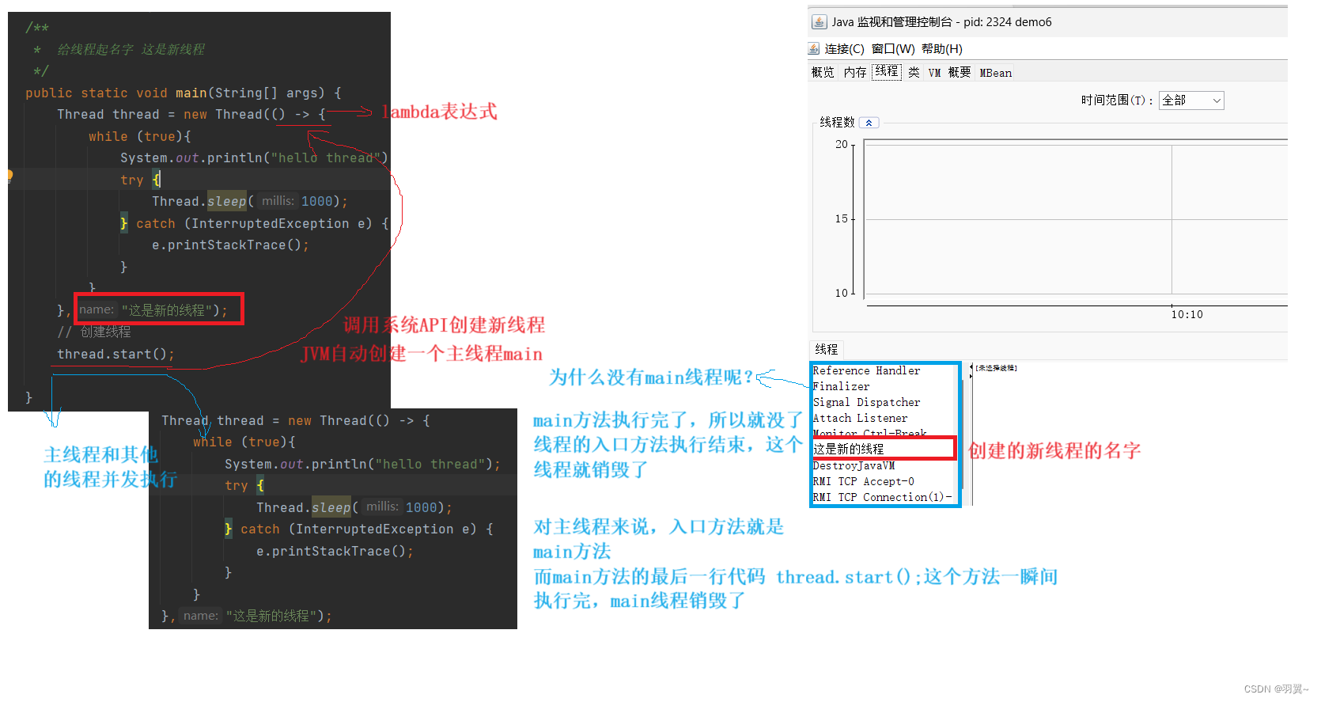Click the 10:10 time label on the chart axis
The image size is (1321, 702).
[1187, 314]
